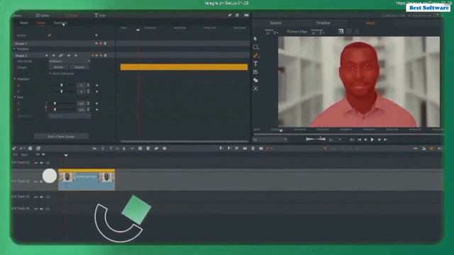Click the keyframe diamond beside Size Y
Image resolution: width=454 pixels, height=255 pixels.
coord(96,110)
